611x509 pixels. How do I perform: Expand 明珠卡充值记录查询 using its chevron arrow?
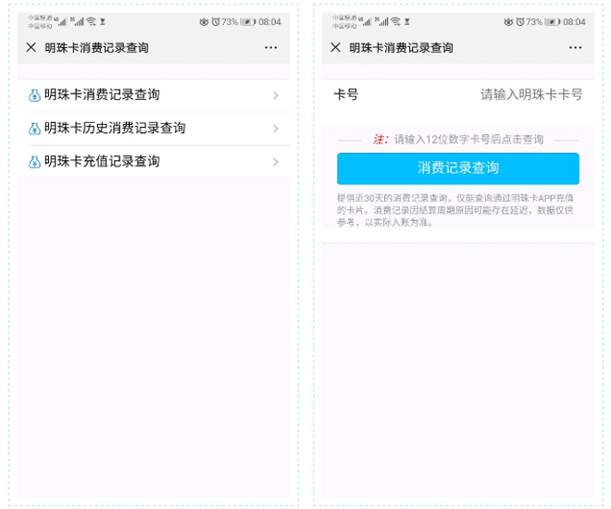point(276,162)
